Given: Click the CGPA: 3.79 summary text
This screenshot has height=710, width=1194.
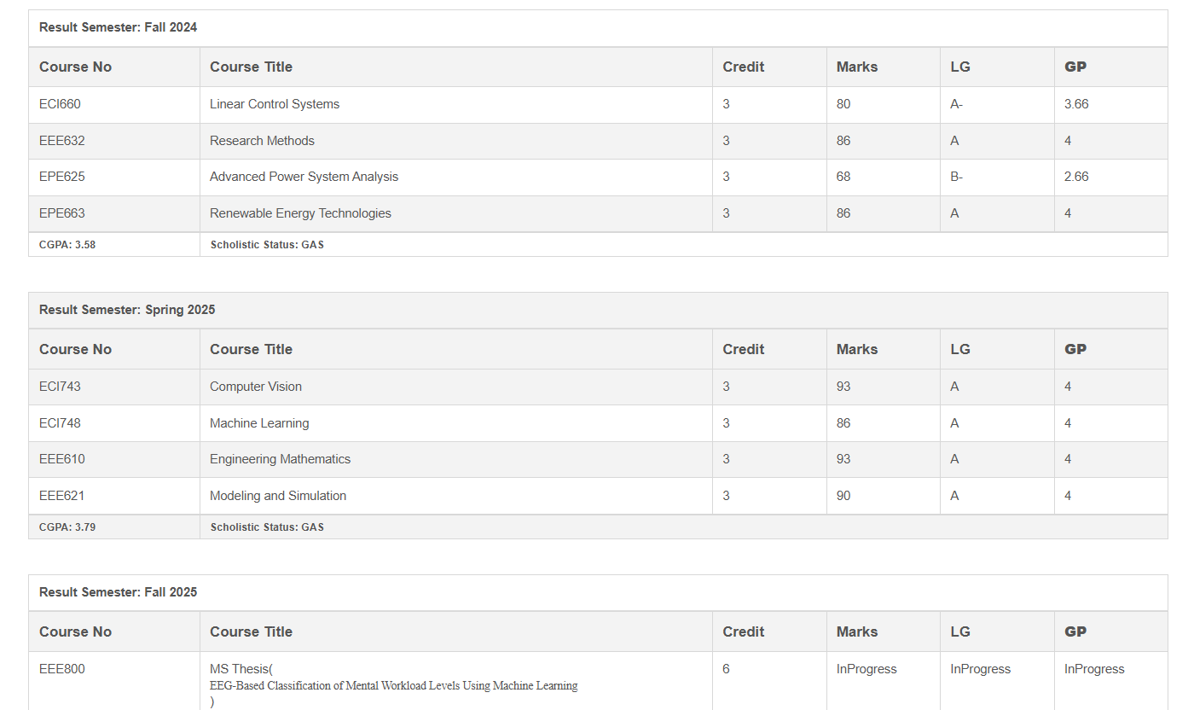Looking at the screenshot, I should (x=67, y=527).
